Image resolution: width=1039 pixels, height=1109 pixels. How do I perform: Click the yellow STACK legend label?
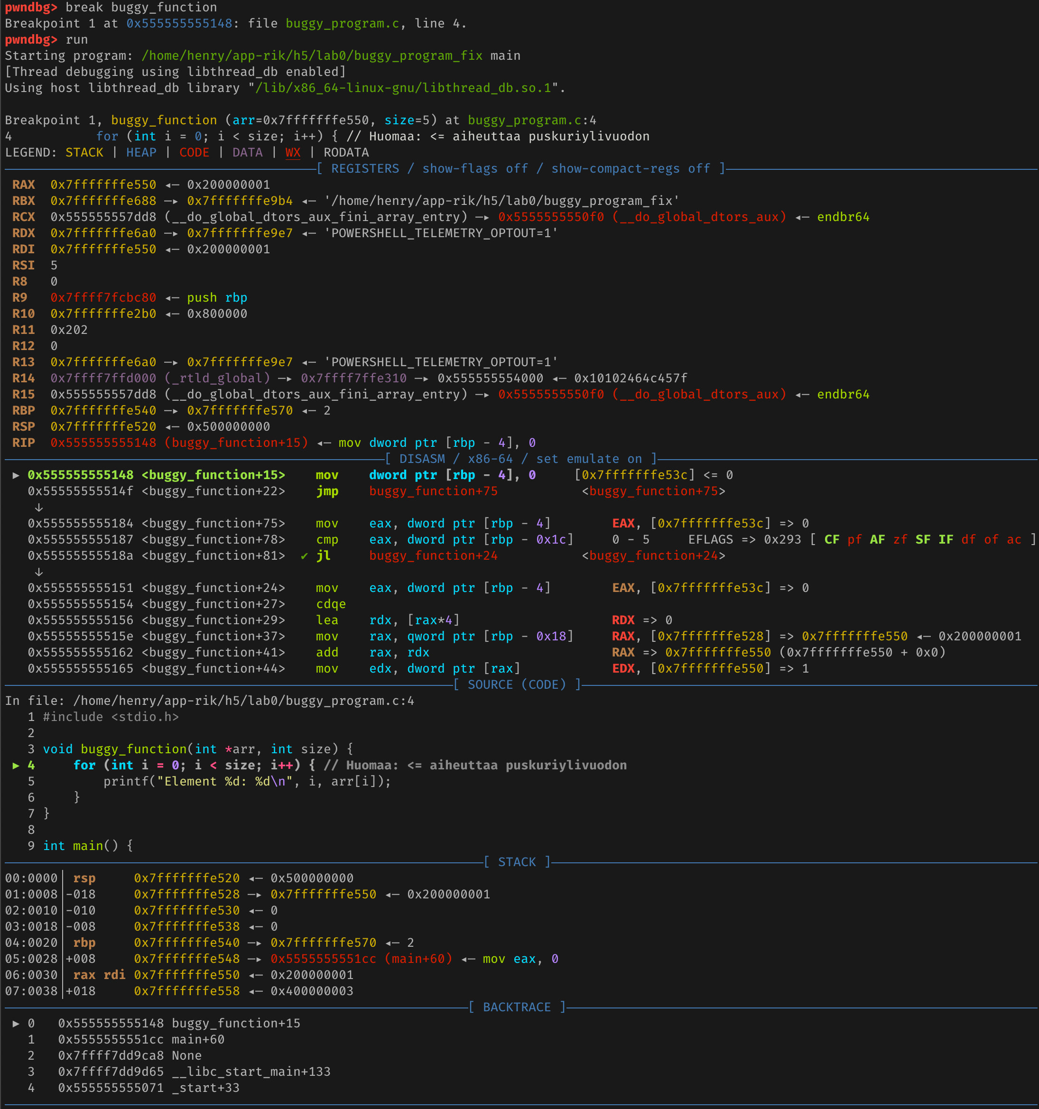tap(84, 152)
